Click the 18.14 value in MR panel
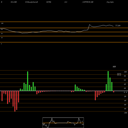The height and width of the screenshot is (128, 128). 119,75
